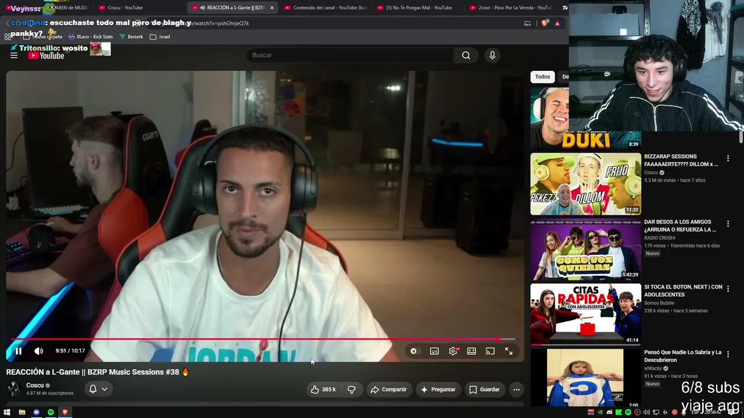Open File Explorer from the taskbar
Screen dimensions: 744x418
[x=22, y=412]
